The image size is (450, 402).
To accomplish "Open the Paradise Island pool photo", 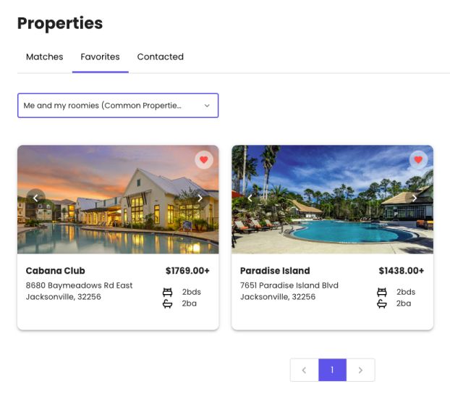I will [x=332, y=210].
